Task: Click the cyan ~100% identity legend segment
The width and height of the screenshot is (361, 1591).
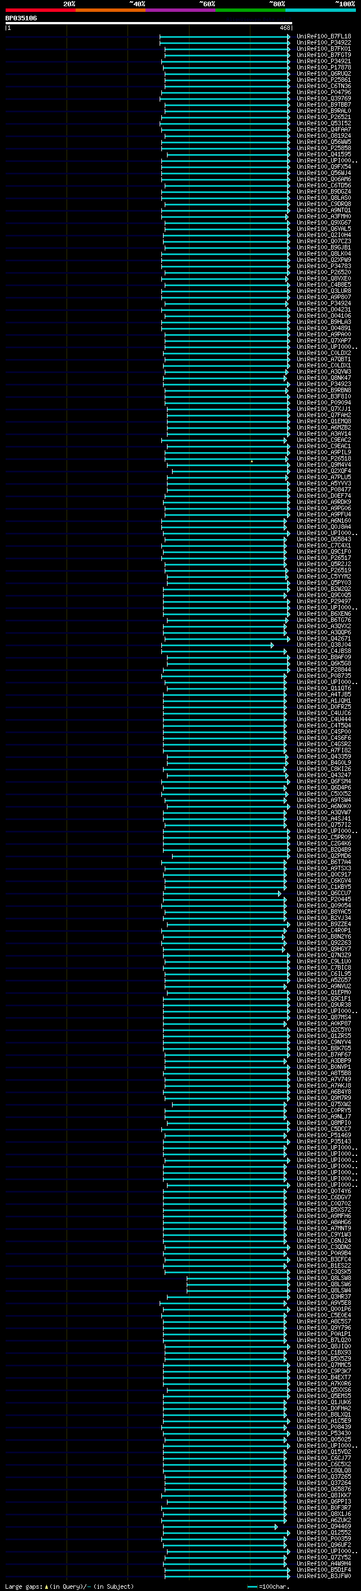Action: click(x=321, y=10)
